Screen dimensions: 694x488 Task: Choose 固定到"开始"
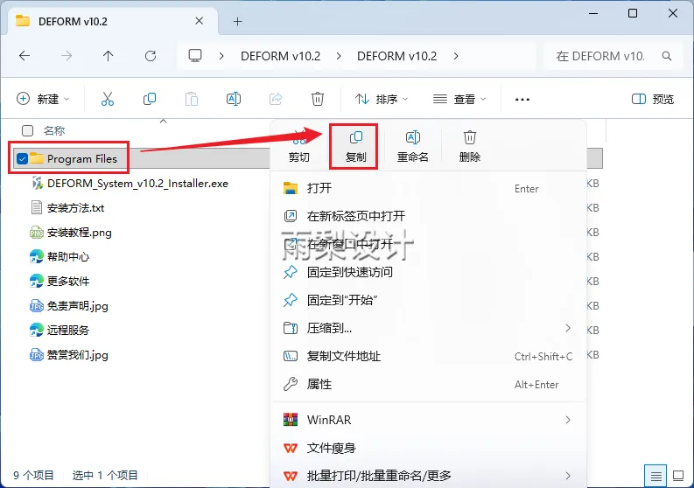(429, 300)
